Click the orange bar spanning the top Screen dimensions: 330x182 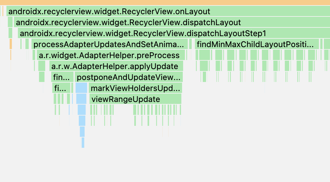click(165, 2)
